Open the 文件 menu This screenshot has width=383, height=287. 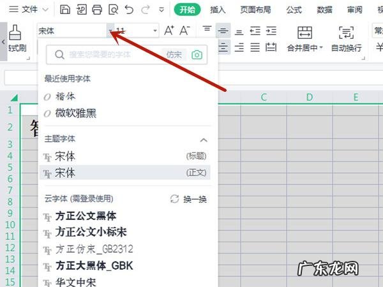pyautogui.click(x=29, y=10)
